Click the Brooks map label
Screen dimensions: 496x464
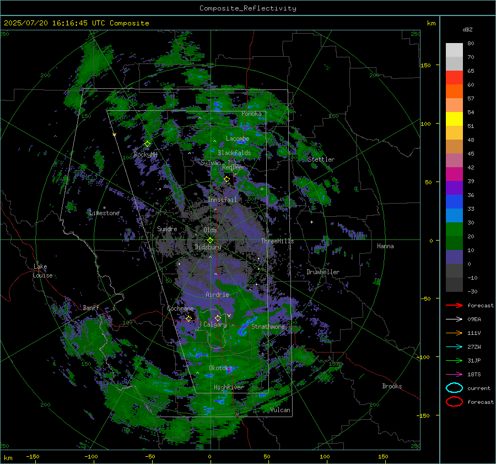coord(392,386)
